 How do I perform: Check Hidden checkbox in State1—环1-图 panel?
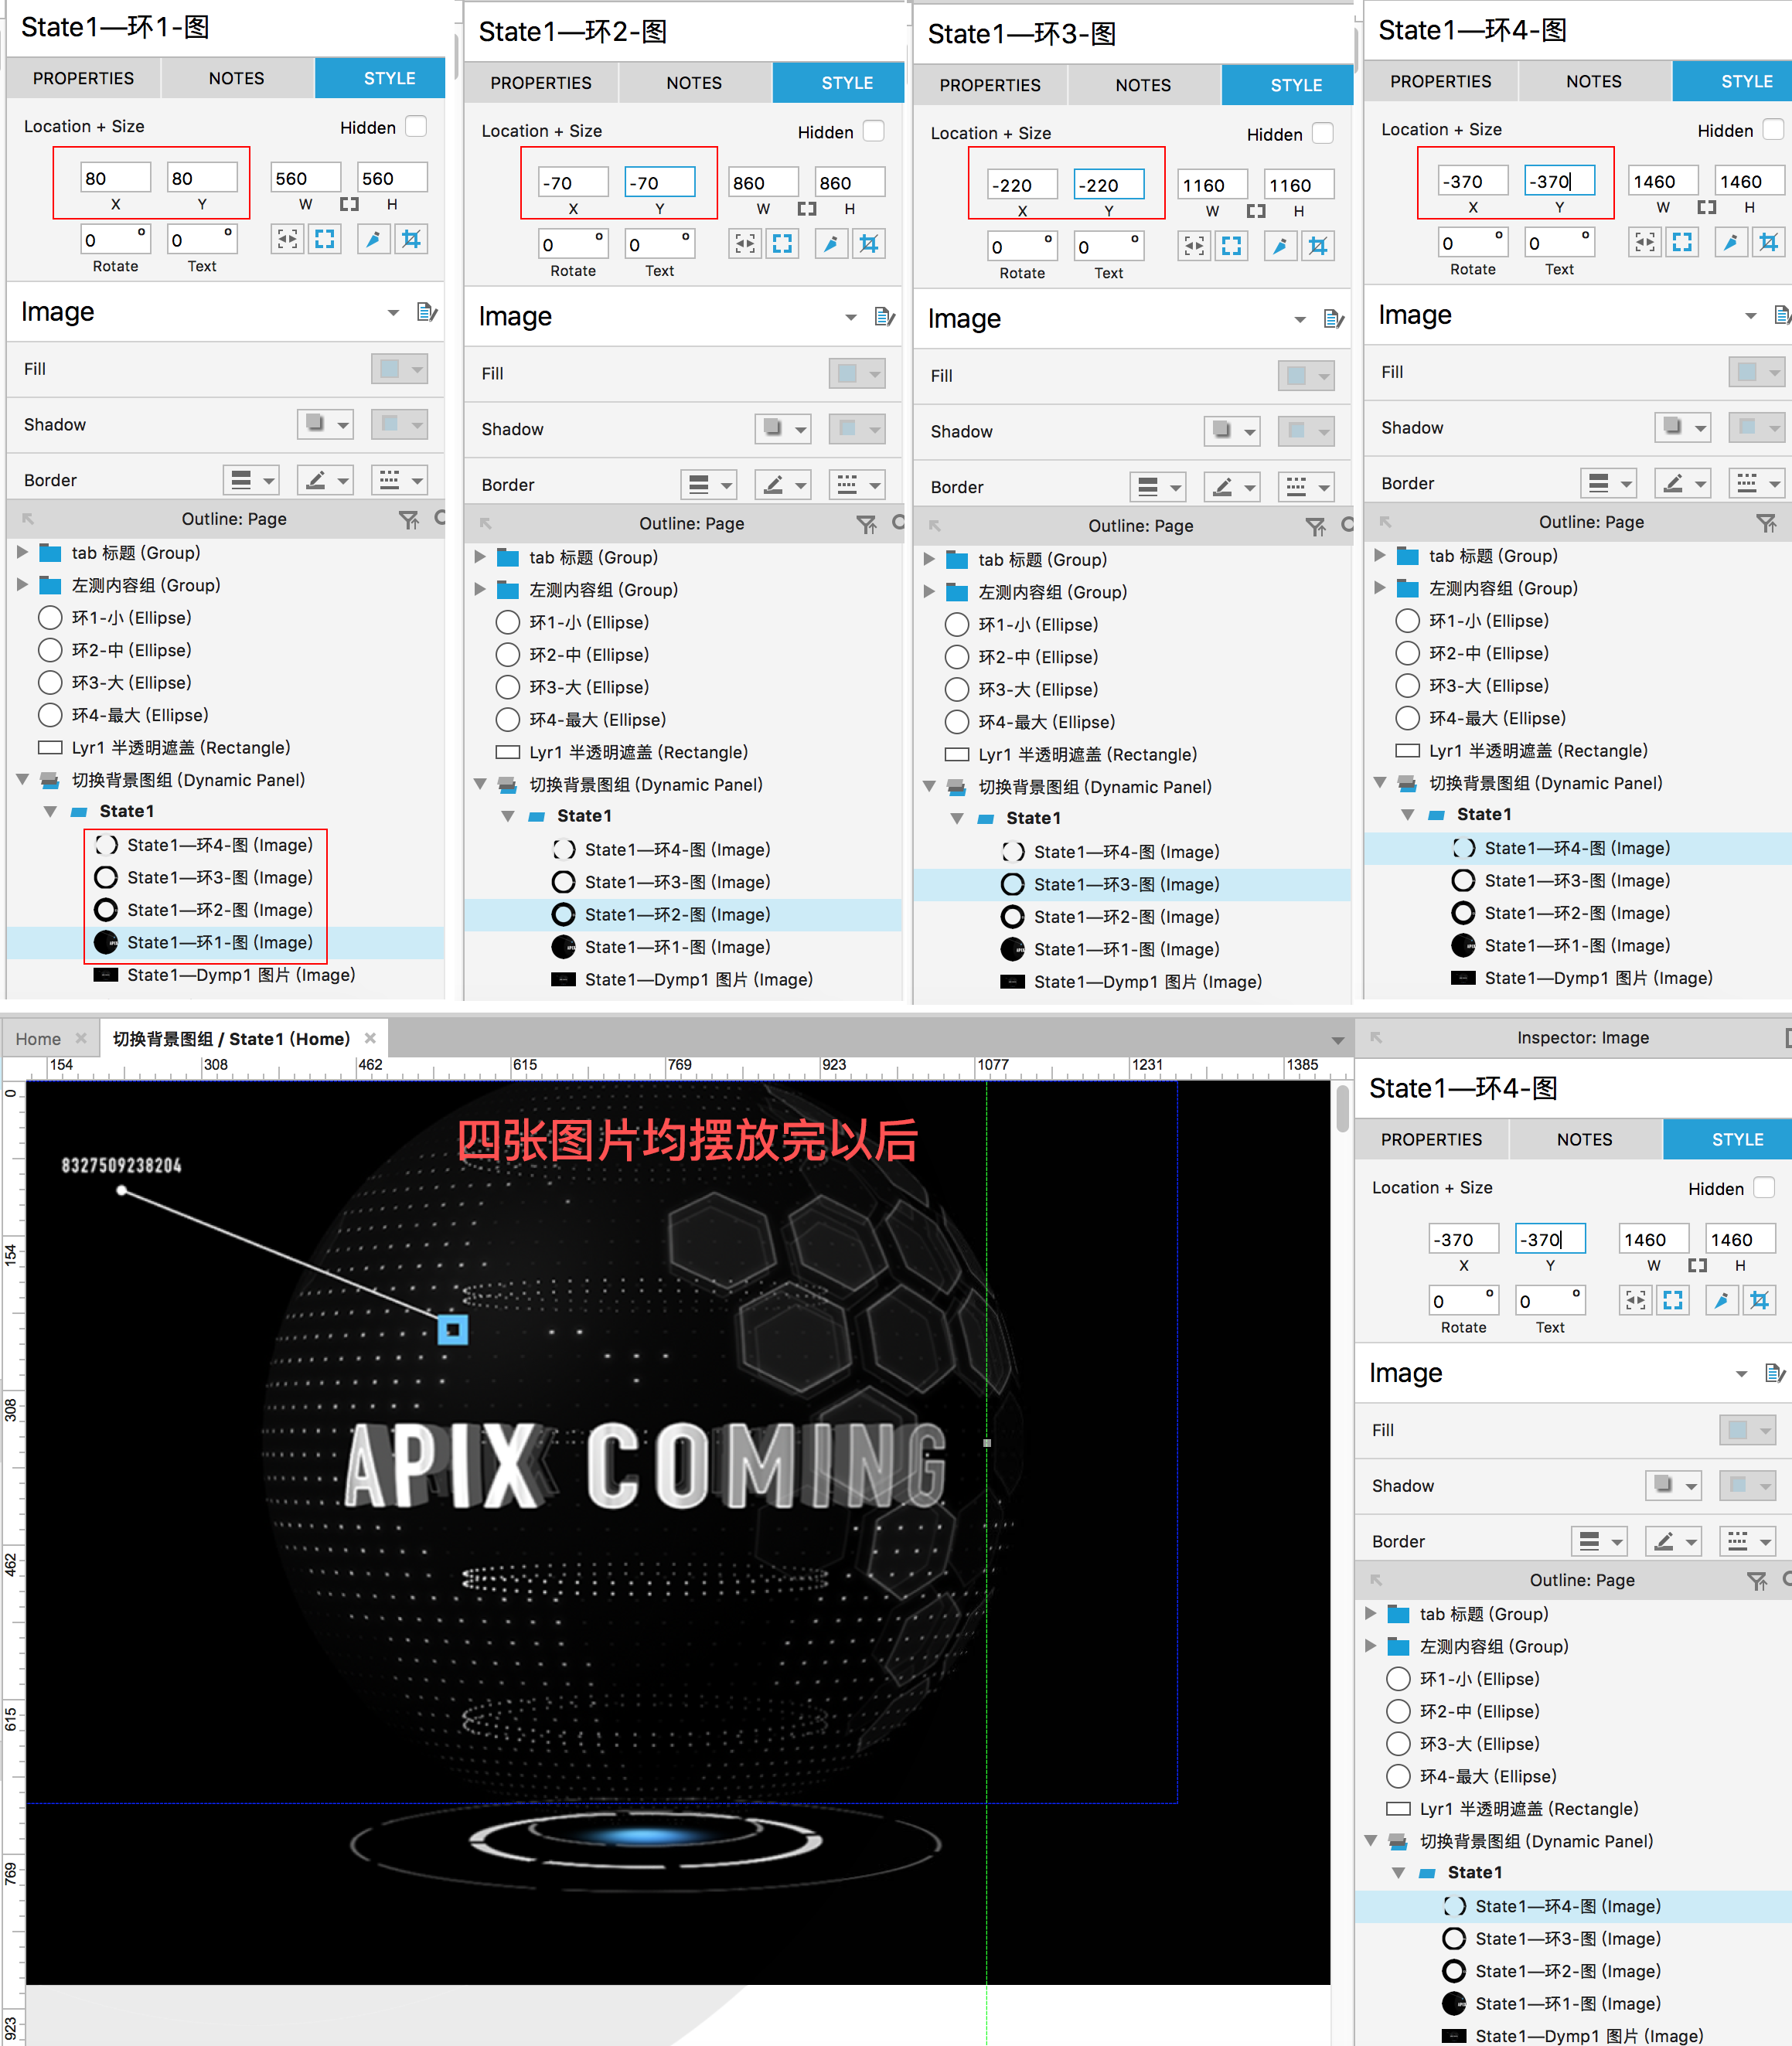tap(416, 127)
